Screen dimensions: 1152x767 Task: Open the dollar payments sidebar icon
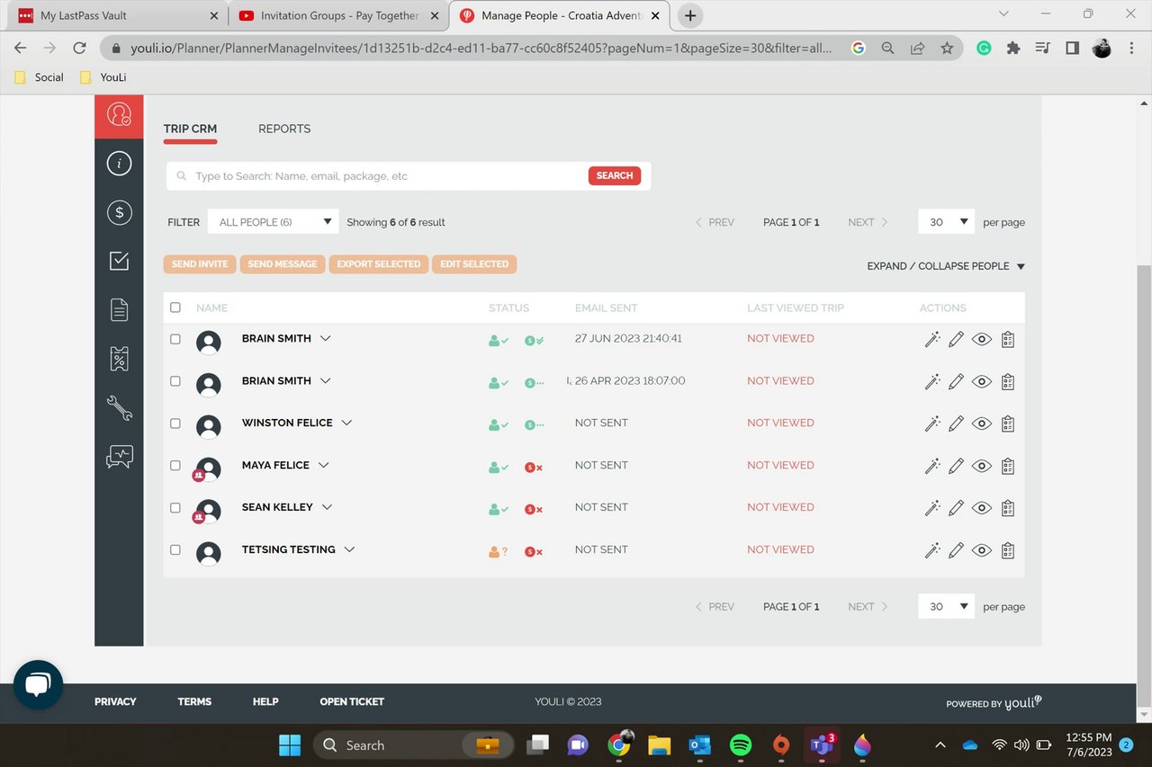[x=119, y=212]
